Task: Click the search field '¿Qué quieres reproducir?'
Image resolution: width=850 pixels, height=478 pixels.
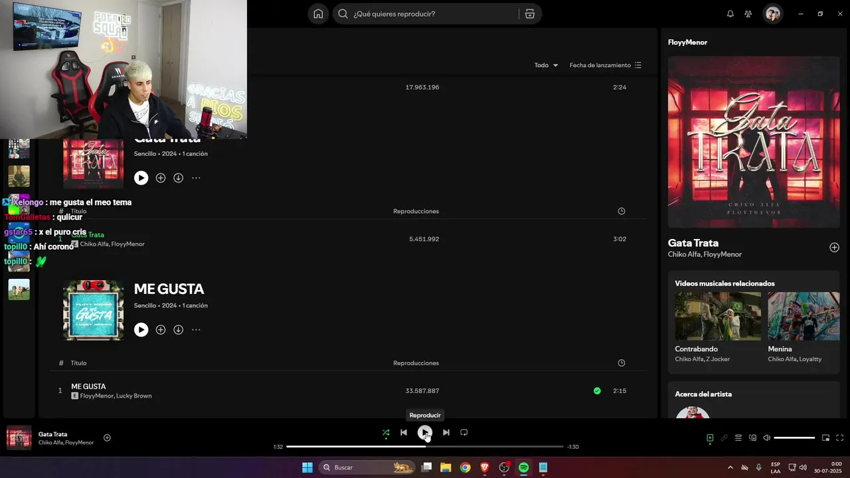Action: 426,14
